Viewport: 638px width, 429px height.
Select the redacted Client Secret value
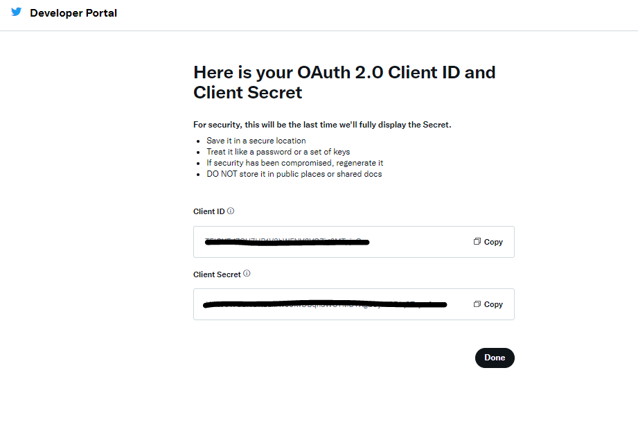click(326, 304)
